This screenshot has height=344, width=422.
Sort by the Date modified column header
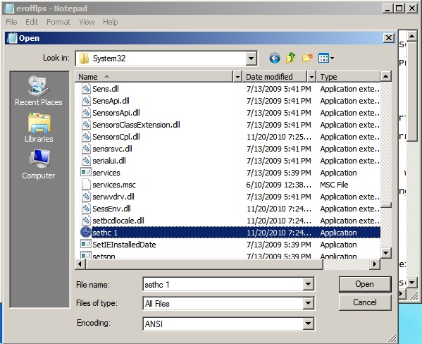coord(275,77)
